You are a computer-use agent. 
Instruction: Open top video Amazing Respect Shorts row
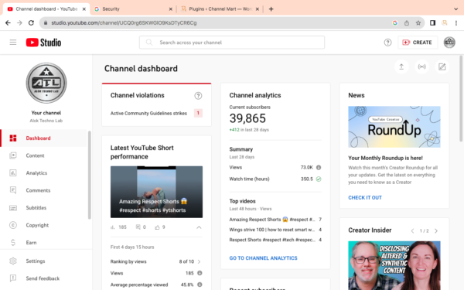click(275, 220)
